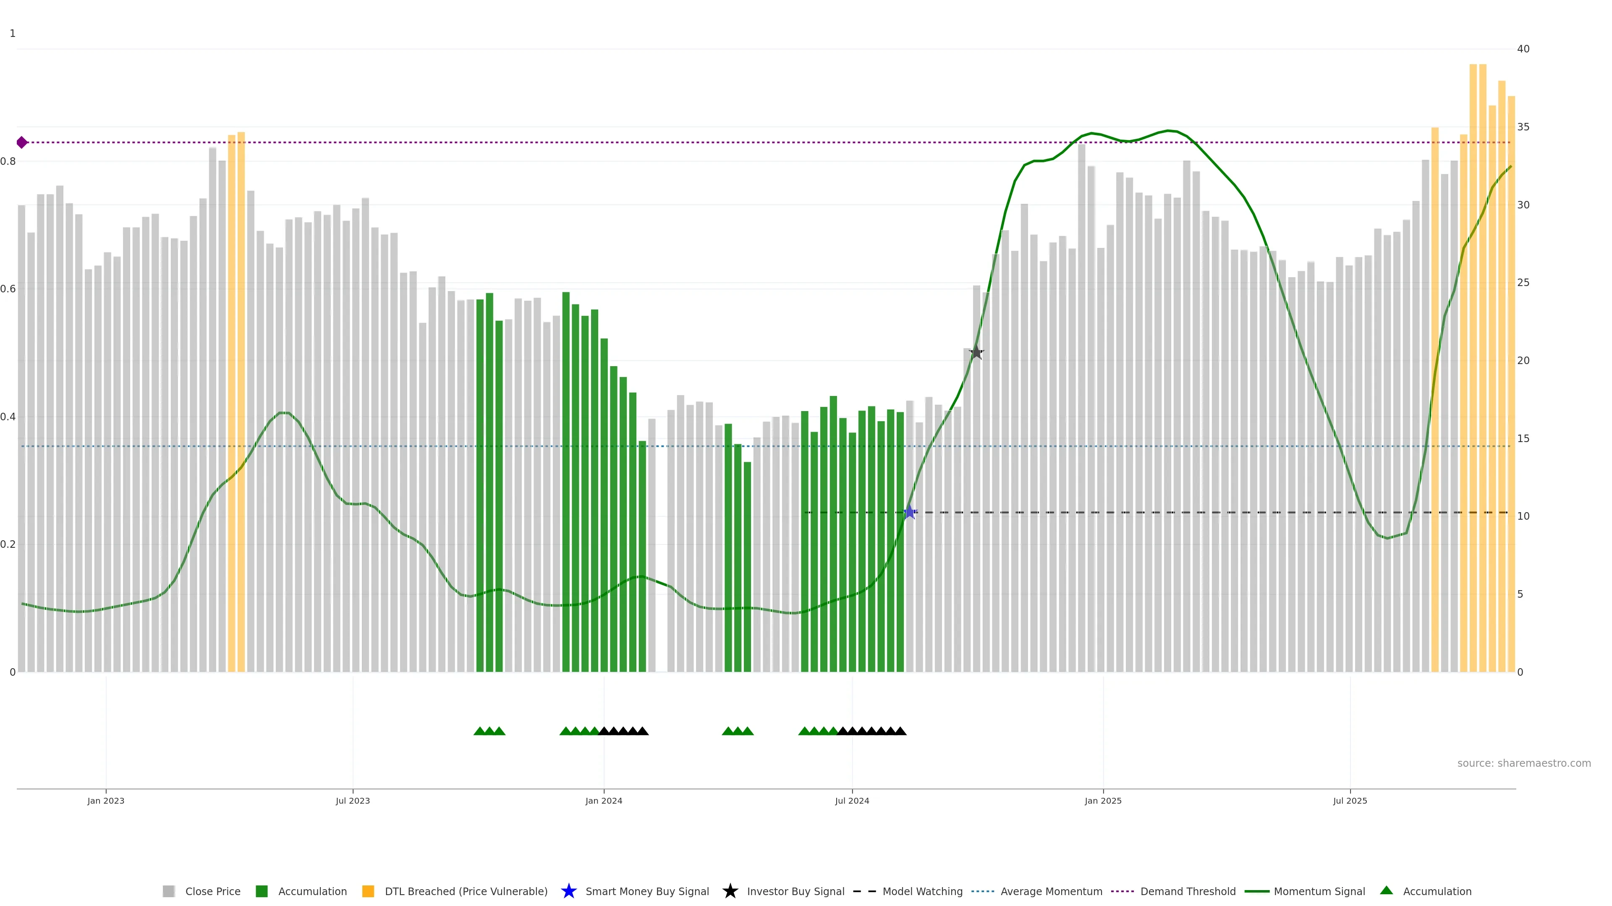
Task: Toggle the Close Price legend entry
Action: click(x=213, y=891)
